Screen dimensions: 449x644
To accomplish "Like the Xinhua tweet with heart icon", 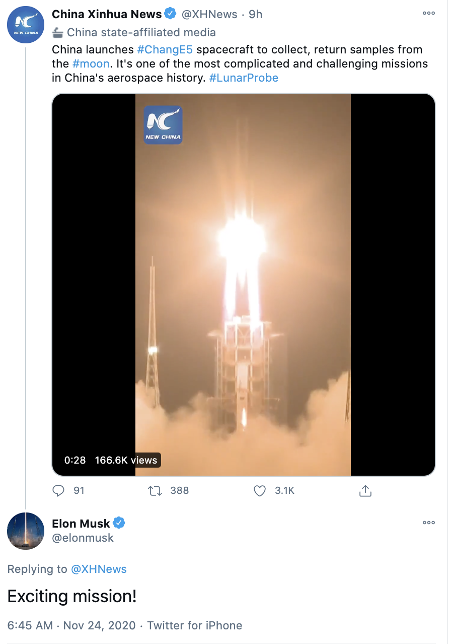I will click(259, 490).
